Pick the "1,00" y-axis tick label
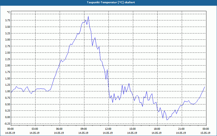The height and width of the screenshot is (136, 217). tap(8, 91)
